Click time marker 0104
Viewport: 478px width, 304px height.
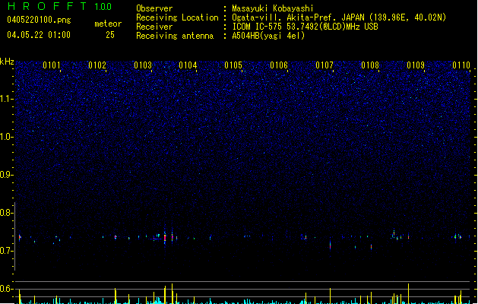tap(188, 65)
